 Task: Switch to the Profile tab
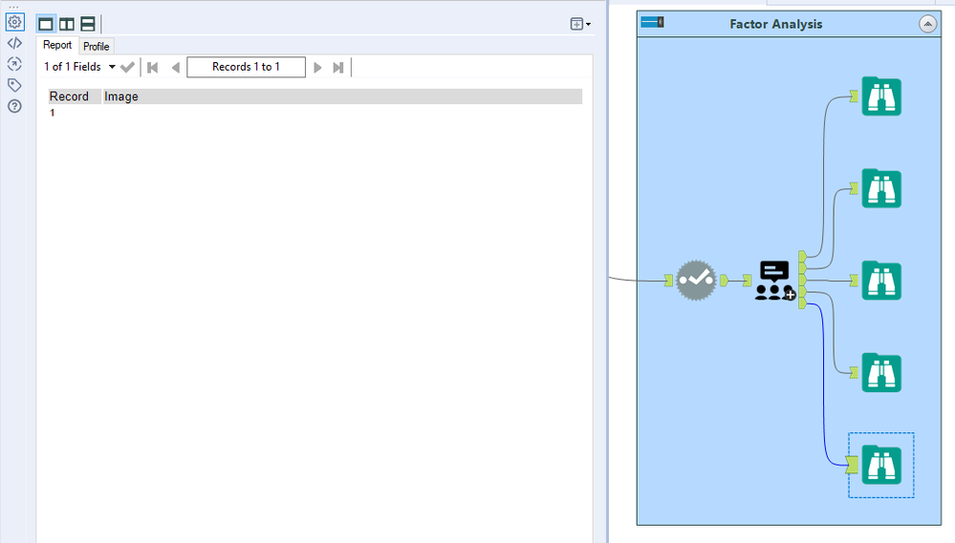pyautogui.click(x=97, y=46)
